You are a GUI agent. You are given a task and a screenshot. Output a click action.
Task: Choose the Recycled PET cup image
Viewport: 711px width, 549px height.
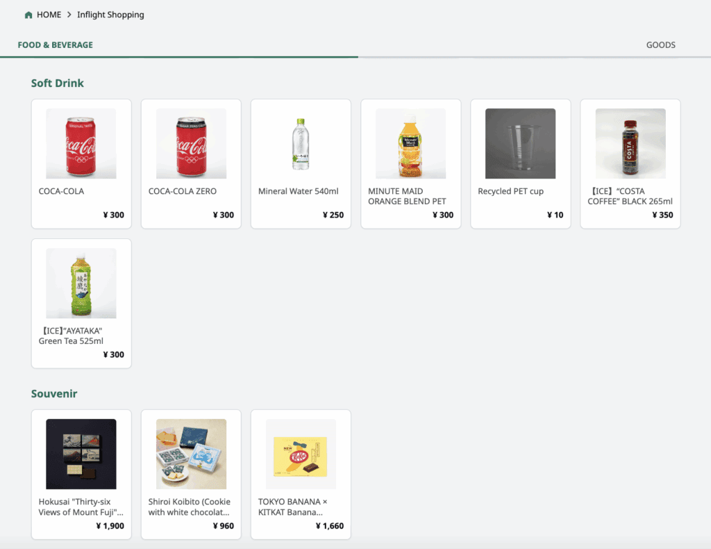[520, 144]
